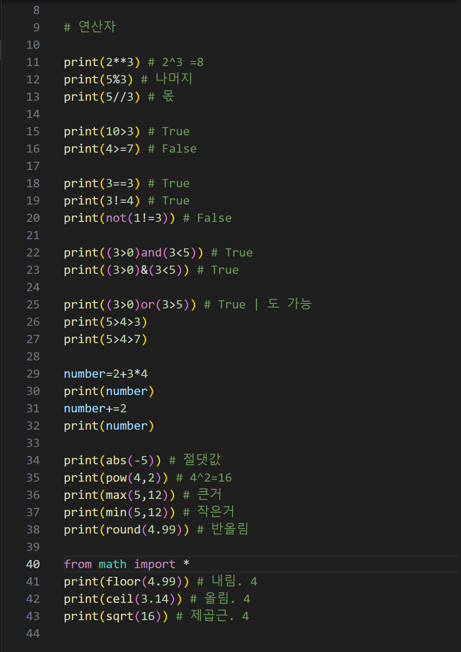Click the code 'print(5>4>7)'
The image size is (461, 652).
pos(106,339)
